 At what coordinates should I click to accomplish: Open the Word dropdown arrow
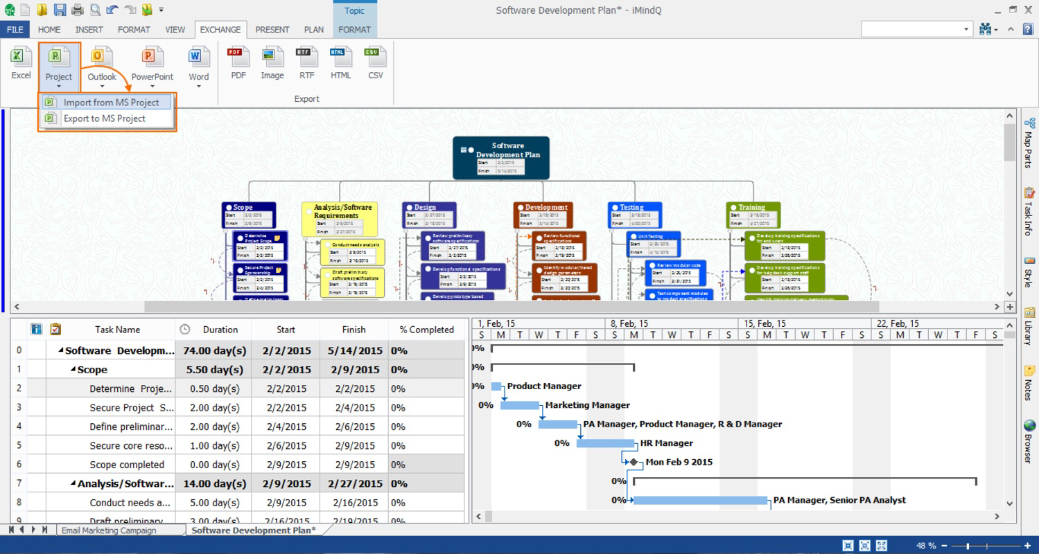198,87
